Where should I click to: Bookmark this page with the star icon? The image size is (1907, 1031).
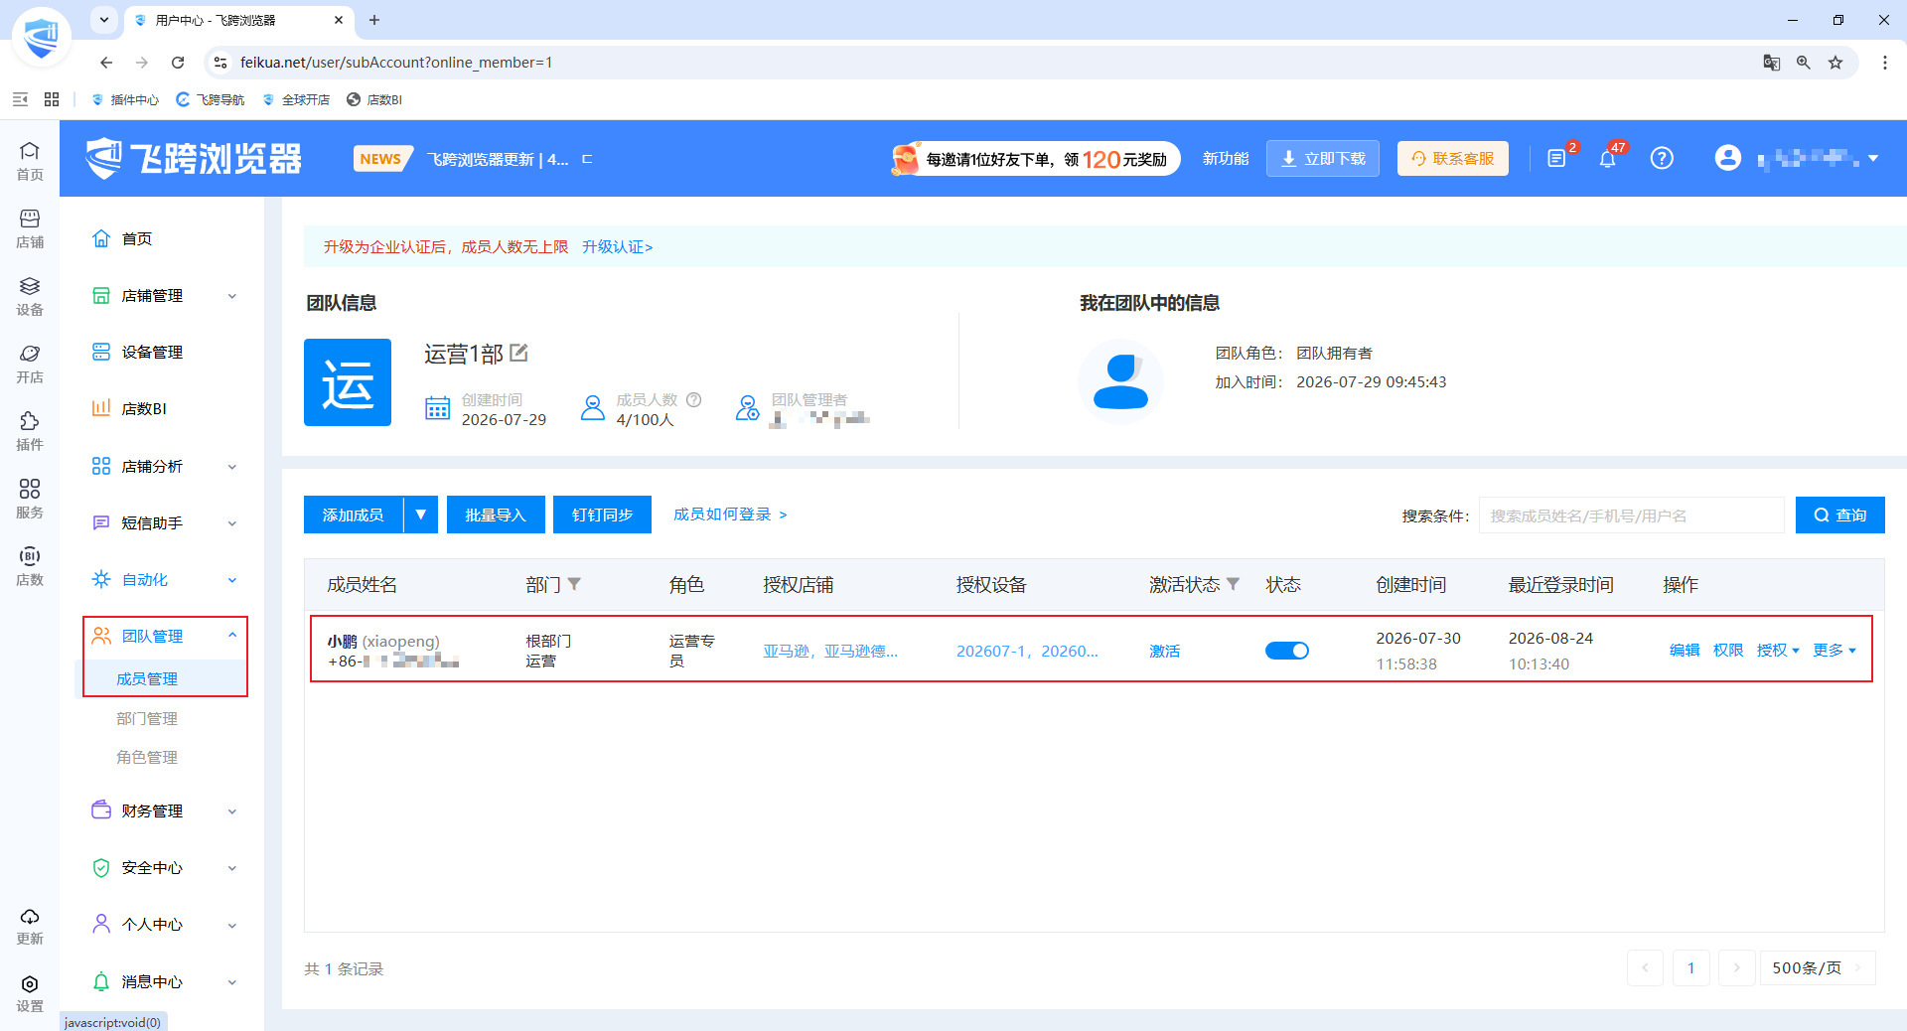[x=1835, y=63]
